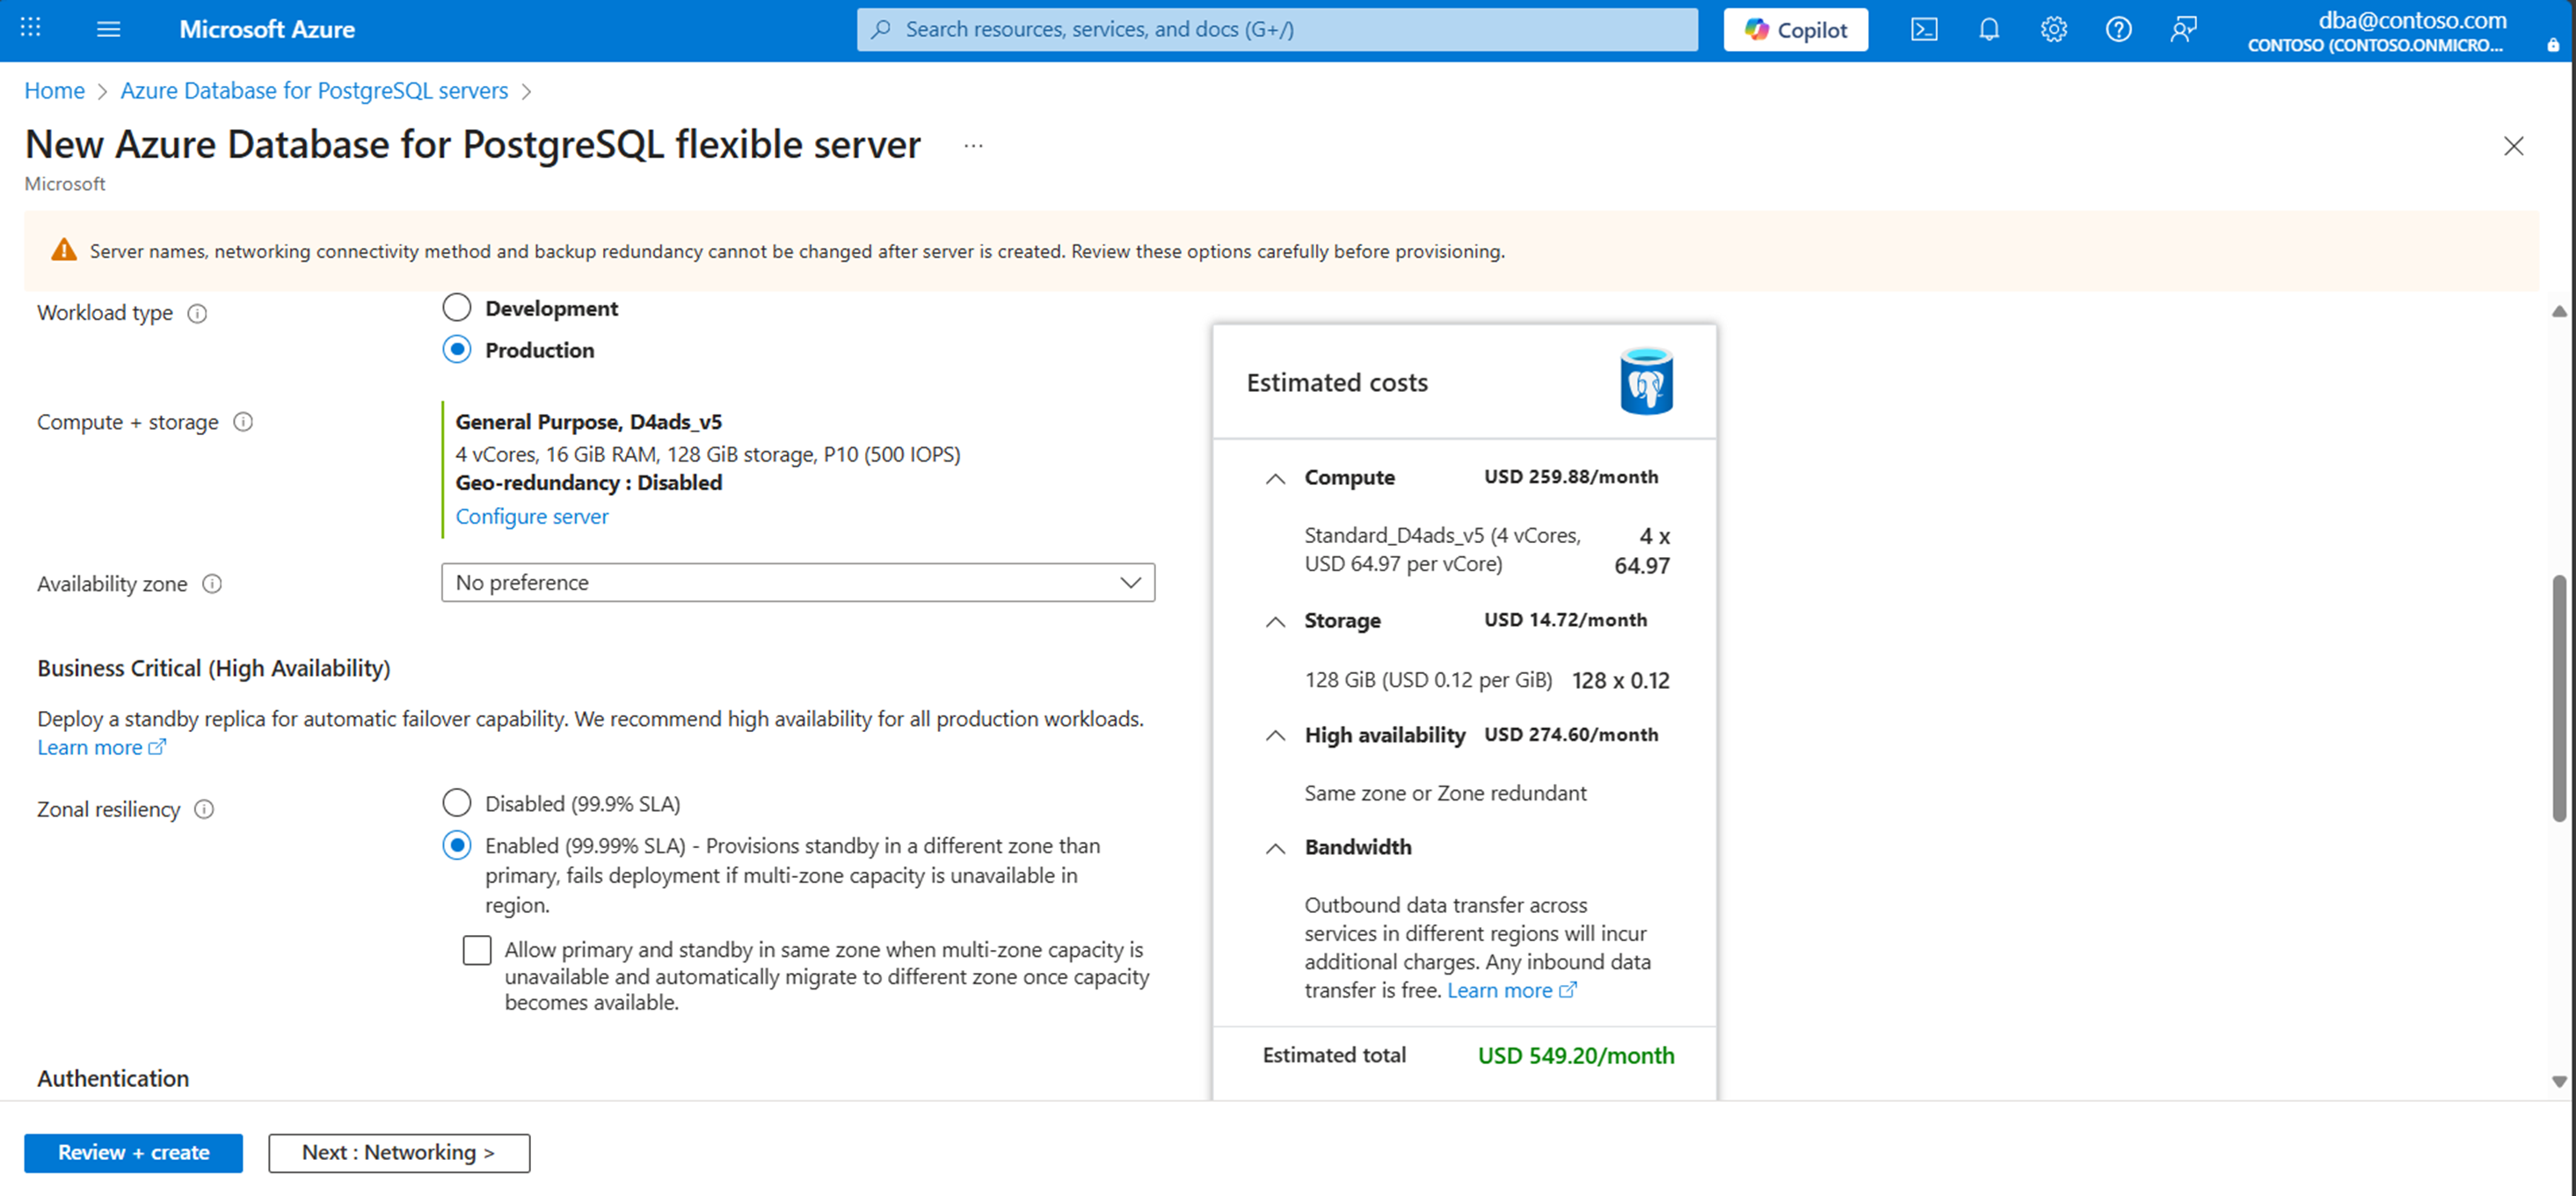Collapse the Compute cost section
2576x1196 pixels.
pos(1275,477)
